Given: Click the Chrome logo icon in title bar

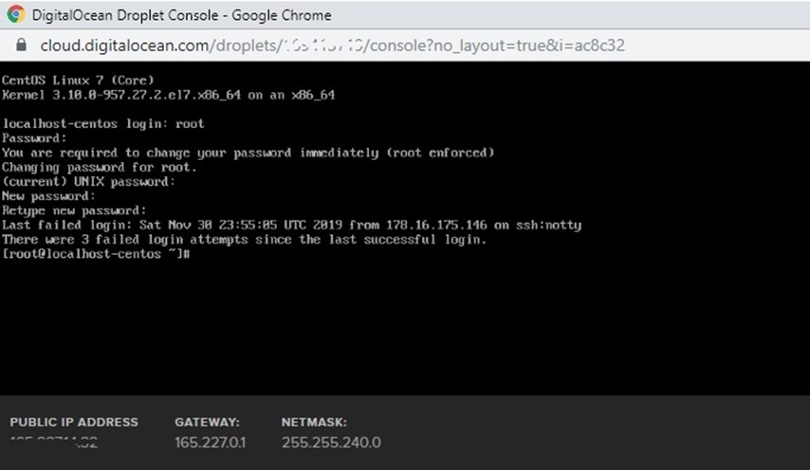Looking at the screenshot, I should [x=16, y=14].
